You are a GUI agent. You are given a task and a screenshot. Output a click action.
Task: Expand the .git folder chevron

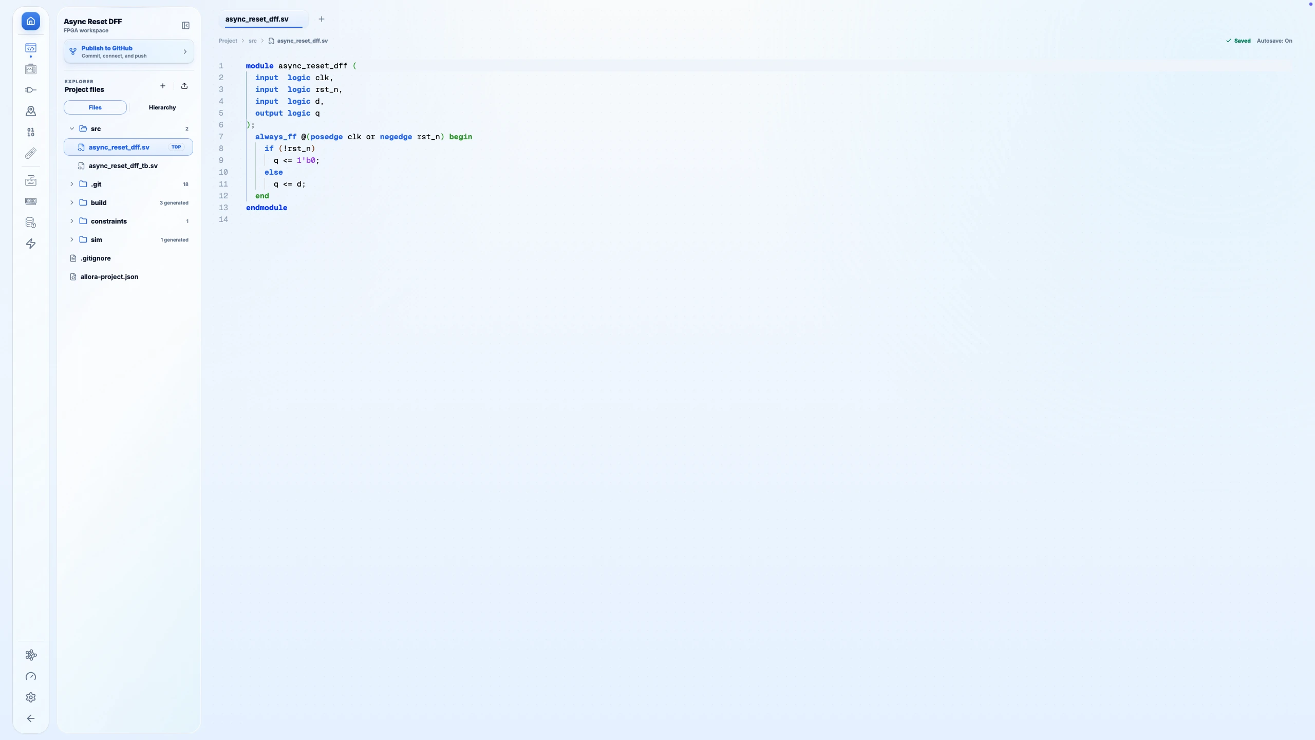point(72,184)
